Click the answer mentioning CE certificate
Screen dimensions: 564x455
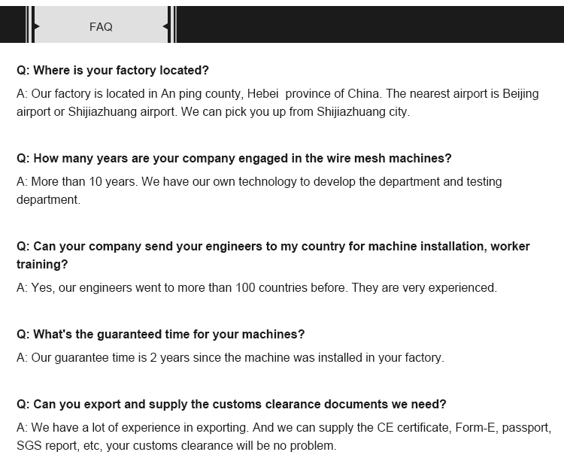[x=284, y=436]
